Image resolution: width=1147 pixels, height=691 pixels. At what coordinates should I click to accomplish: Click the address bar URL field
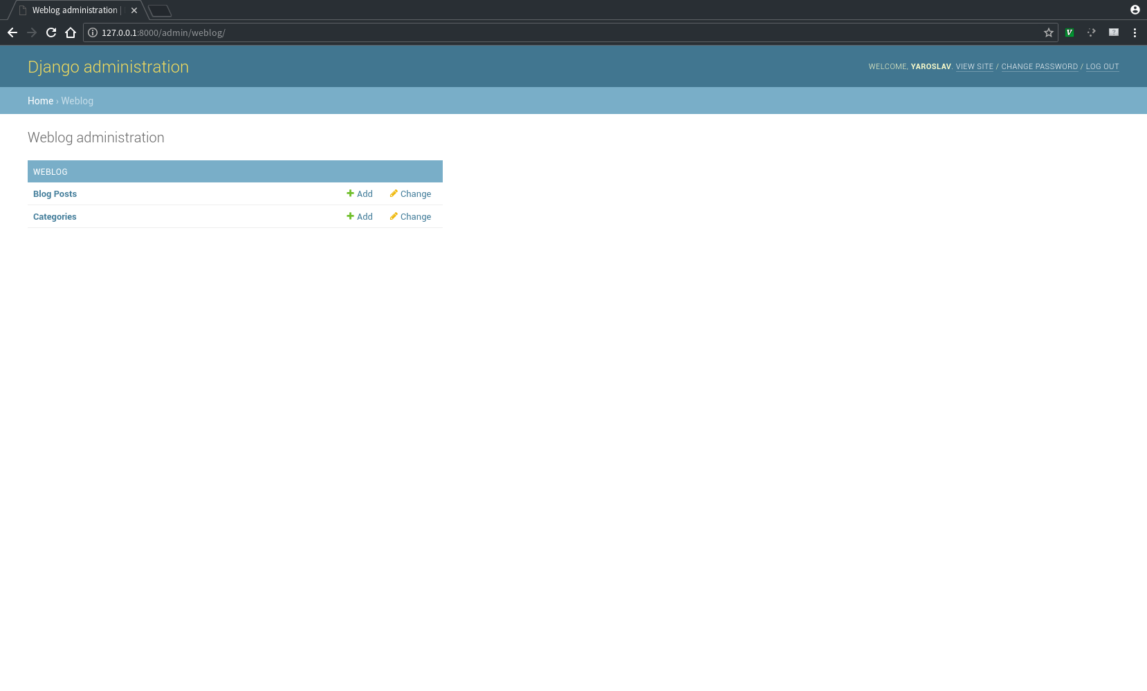(x=553, y=32)
